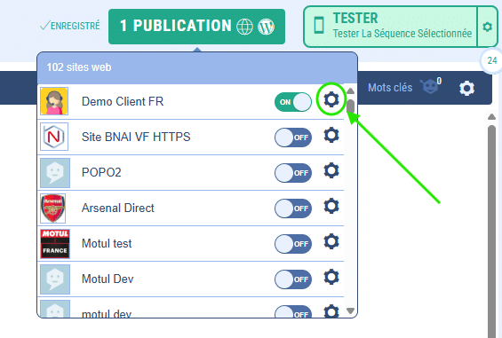
Task: Click the gear icon beside the Tester button
Action: pos(487,27)
